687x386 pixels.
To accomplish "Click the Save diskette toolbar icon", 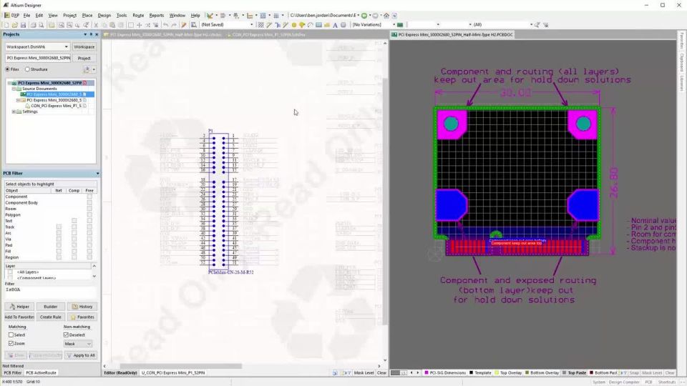I will (x=23, y=25).
